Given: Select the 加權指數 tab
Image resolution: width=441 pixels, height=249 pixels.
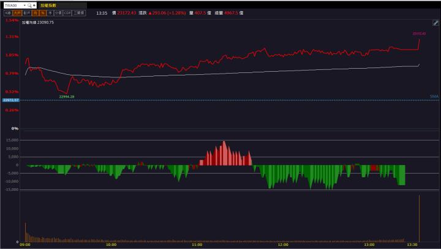Looking at the screenshot, I should [48, 4].
